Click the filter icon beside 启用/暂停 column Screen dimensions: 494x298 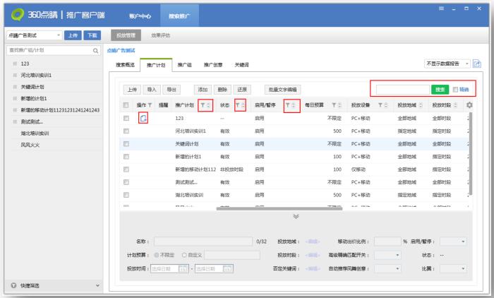[x=288, y=105]
